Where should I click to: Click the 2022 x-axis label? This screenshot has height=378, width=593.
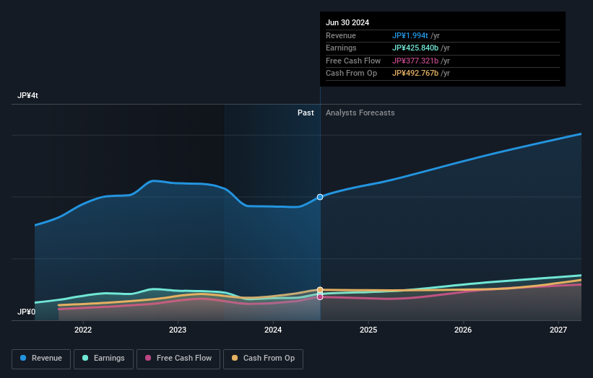[x=83, y=330]
